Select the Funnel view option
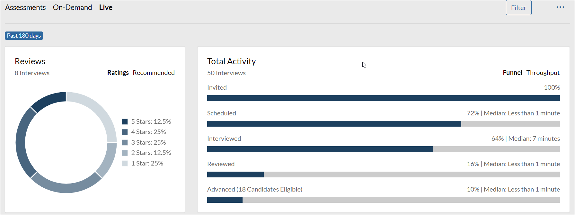Viewport: 575px width, 215px height. (x=512, y=73)
